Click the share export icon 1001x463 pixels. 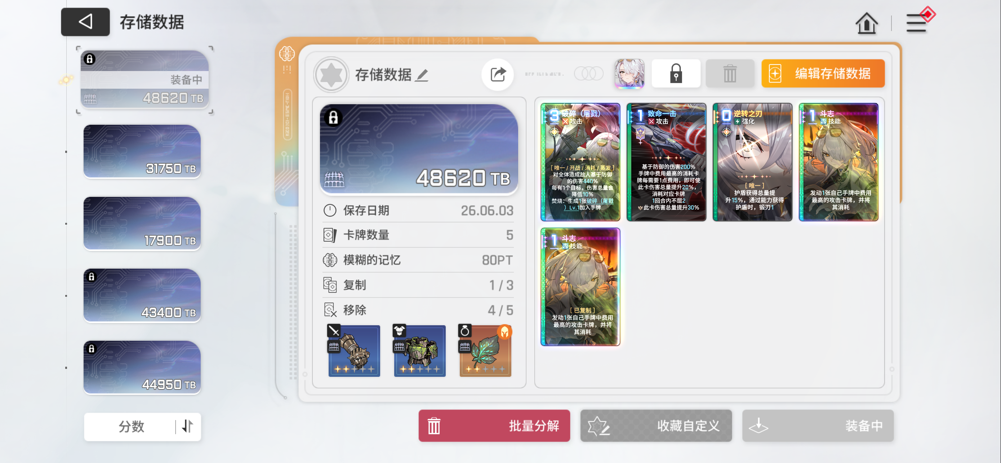[x=498, y=74]
